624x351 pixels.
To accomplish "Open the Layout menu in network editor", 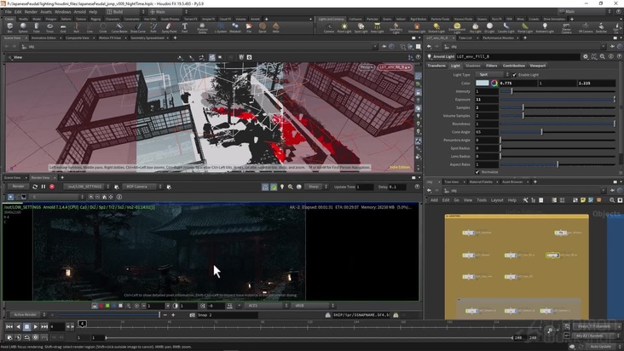I will (x=497, y=200).
